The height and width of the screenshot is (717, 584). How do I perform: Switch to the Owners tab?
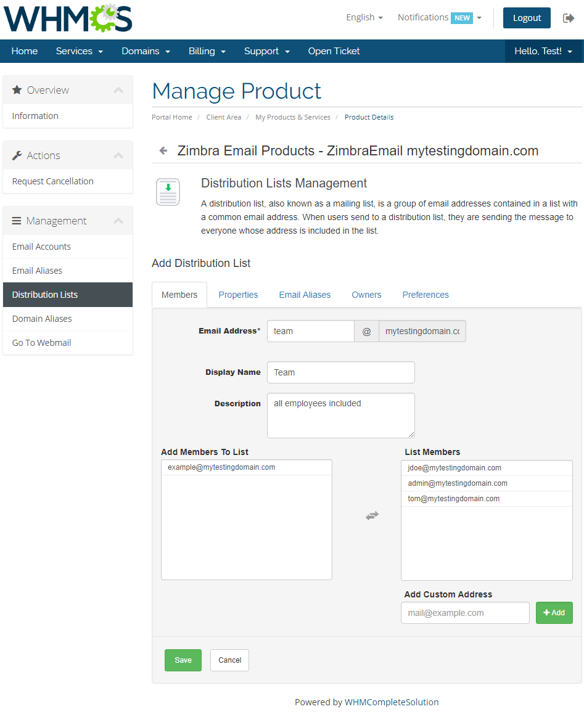366,295
